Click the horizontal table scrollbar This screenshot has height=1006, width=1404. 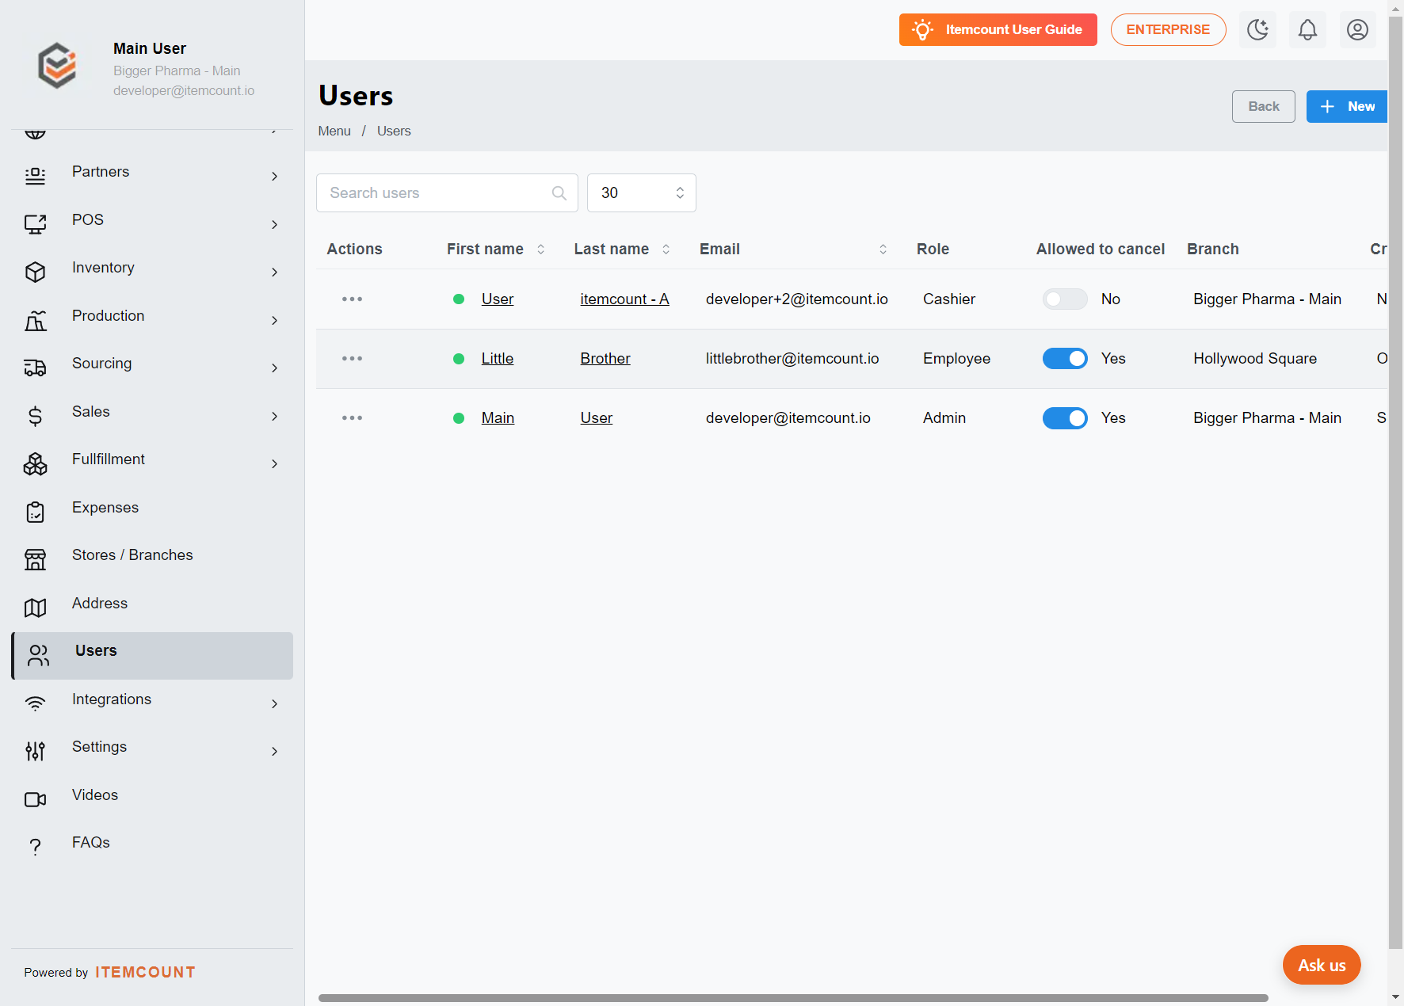[793, 998]
